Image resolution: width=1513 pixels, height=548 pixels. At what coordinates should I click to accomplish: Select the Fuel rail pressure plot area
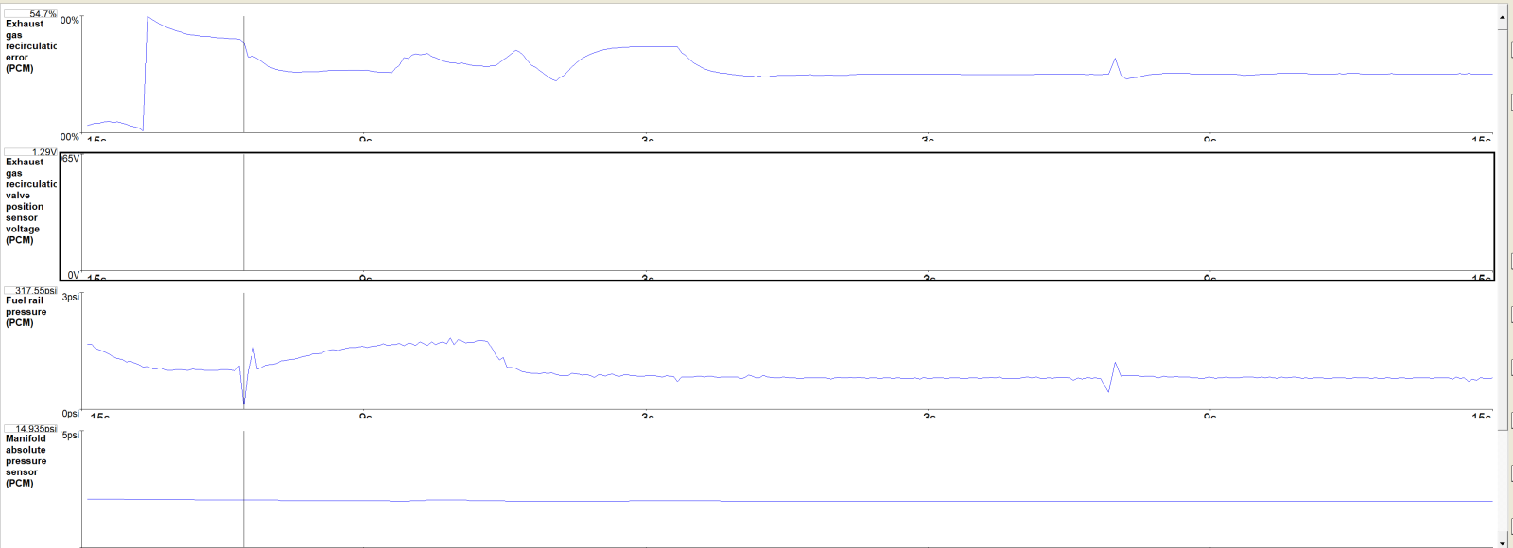point(787,351)
